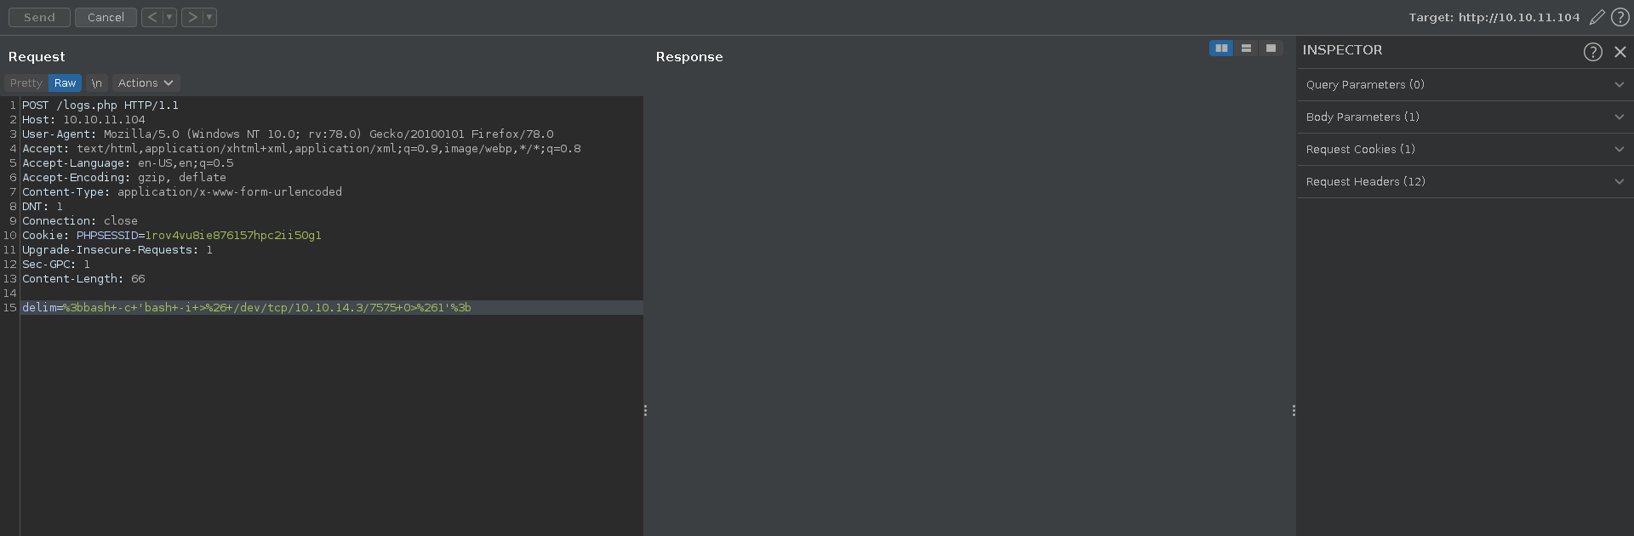Open the Inspector help icon
1634x536 pixels.
[x=1592, y=52]
